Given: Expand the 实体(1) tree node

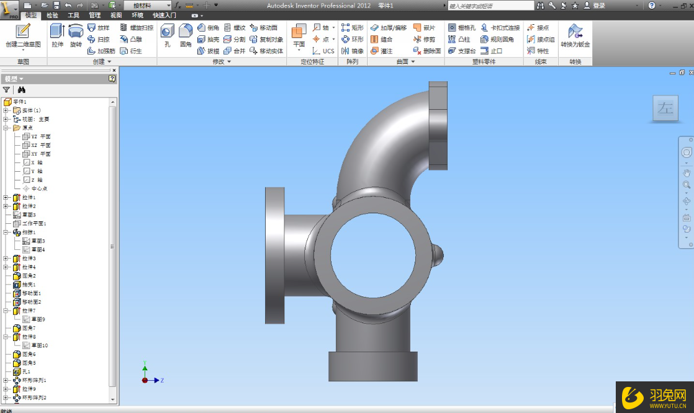Looking at the screenshot, I should [6, 110].
